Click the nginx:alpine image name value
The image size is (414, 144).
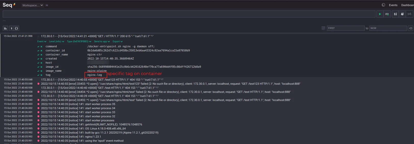pyautogui.click(x=97, y=71)
